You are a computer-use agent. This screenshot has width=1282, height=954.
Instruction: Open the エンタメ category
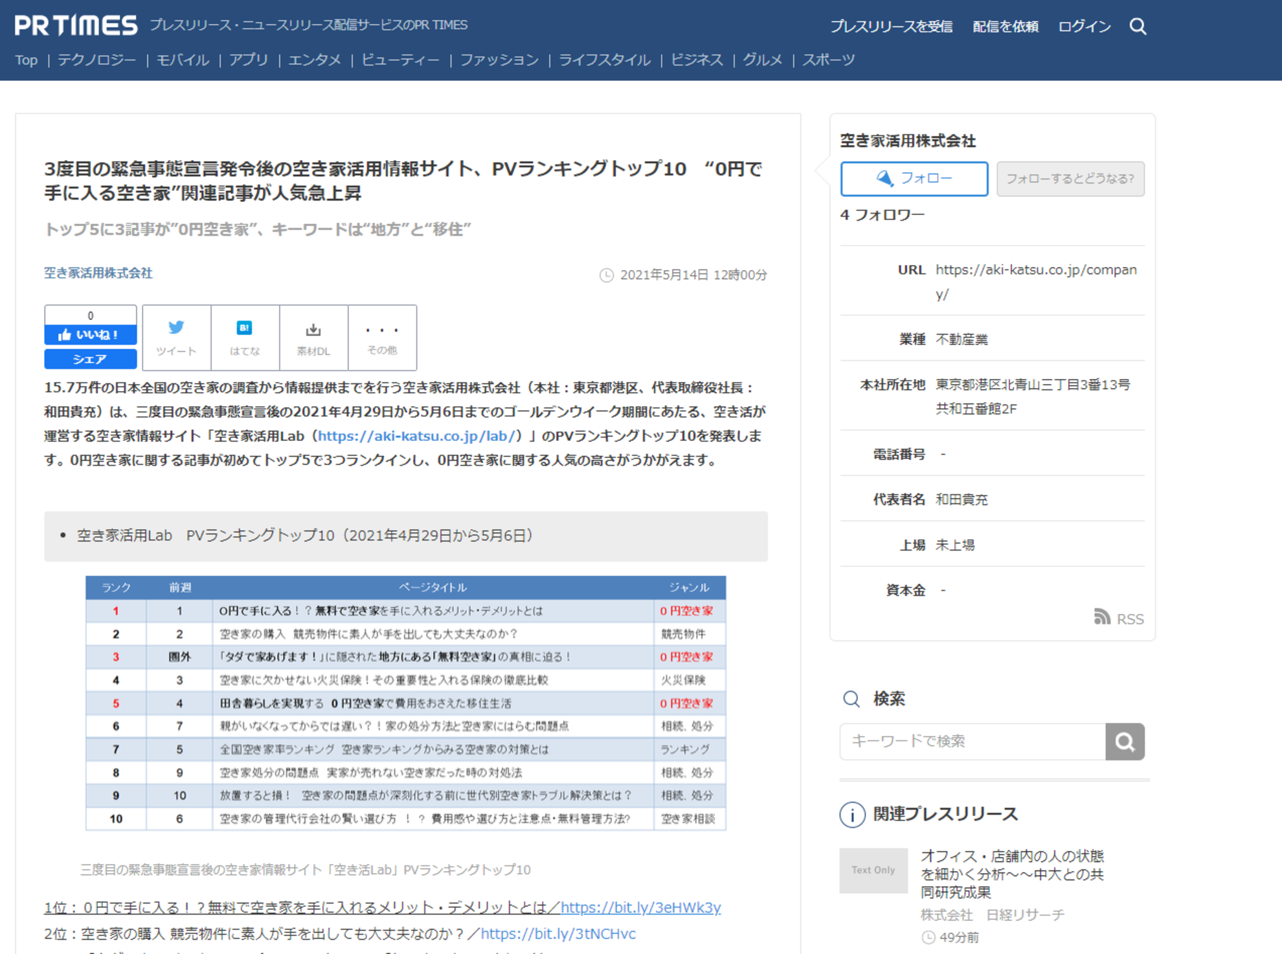pos(315,60)
